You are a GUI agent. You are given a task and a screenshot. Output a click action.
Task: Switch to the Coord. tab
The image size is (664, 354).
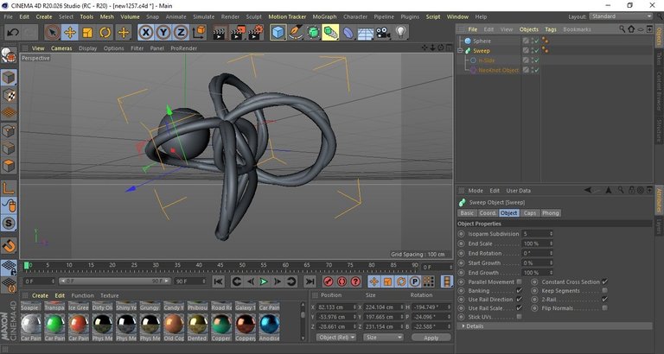click(x=488, y=213)
